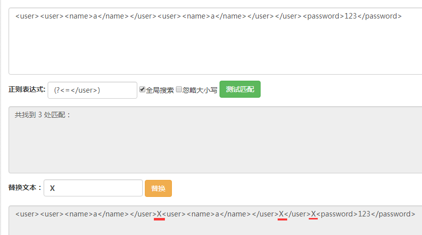Click inside the bottom replaced output area

click(216, 225)
